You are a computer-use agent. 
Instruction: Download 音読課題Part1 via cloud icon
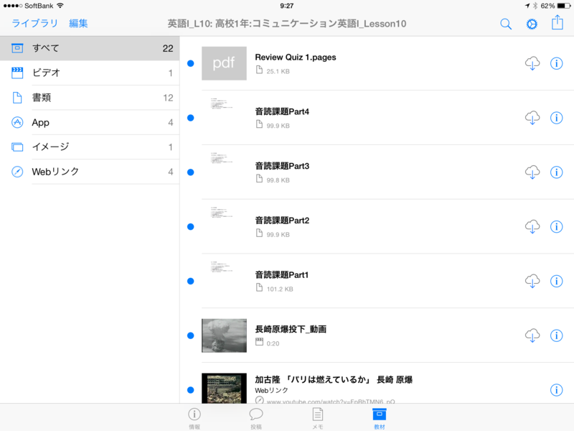(x=532, y=281)
